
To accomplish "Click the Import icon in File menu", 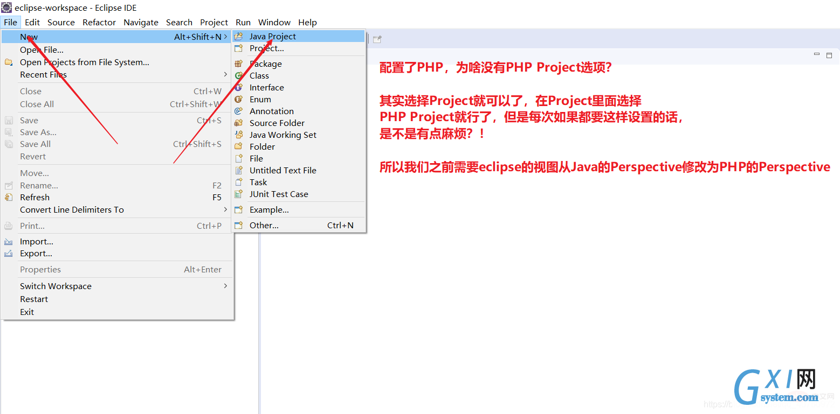I will (x=9, y=242).
